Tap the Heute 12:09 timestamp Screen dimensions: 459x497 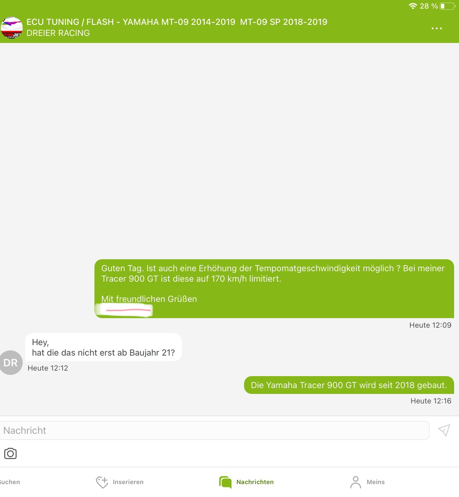click(430, 325)
